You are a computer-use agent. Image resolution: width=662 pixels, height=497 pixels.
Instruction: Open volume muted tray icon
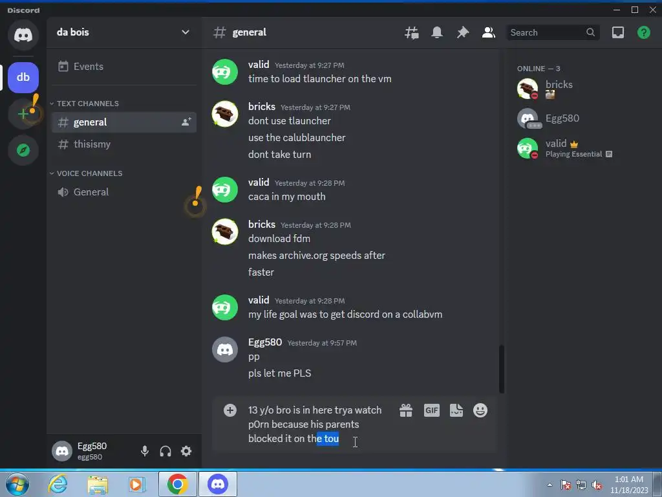pos(597,485)
